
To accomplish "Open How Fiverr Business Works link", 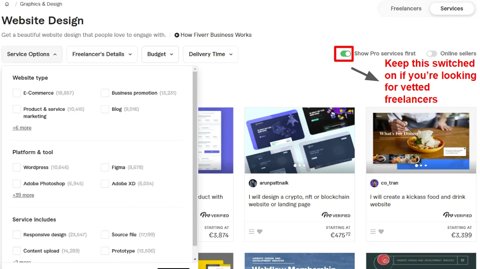I will [216, 35].
